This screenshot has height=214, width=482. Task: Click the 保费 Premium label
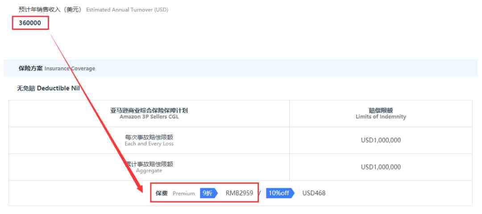175,193
